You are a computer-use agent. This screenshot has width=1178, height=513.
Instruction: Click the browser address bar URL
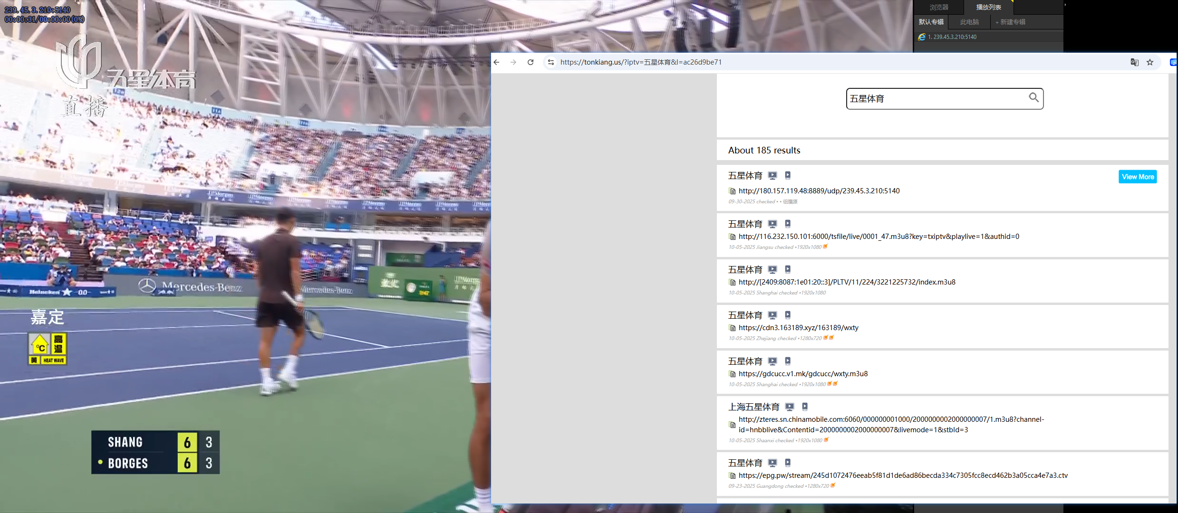pos(641,62)
